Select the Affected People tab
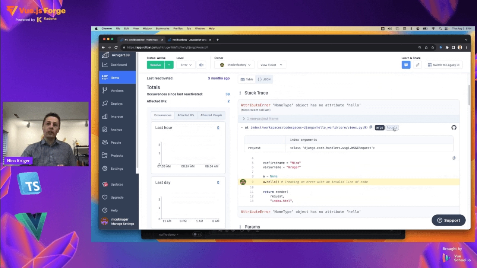 point(211,115)
